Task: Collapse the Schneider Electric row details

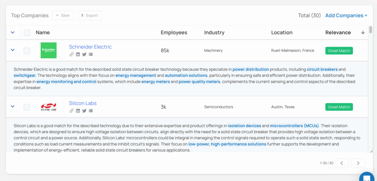Action: 13,50
